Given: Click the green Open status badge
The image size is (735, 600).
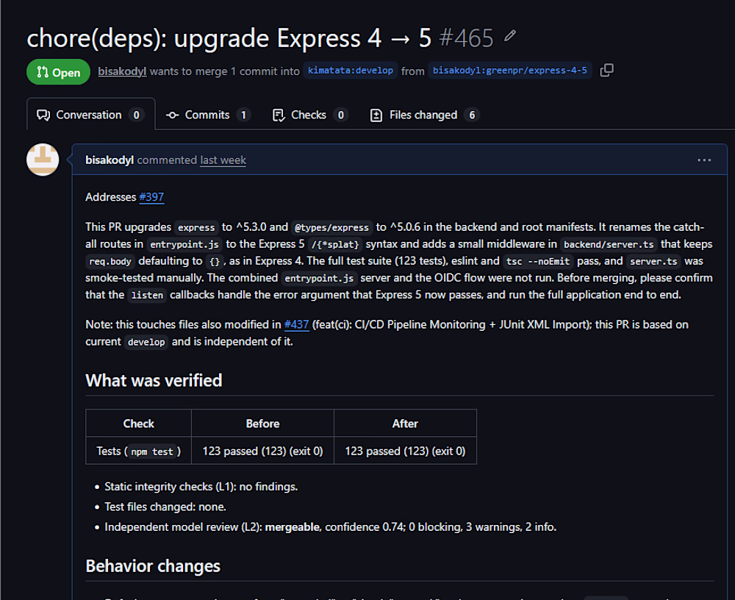Looking at the screenshot, I should pos(59,72).
